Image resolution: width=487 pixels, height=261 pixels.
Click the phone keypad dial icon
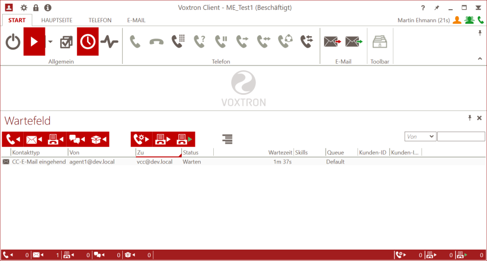pyautogui.click(x=178, y=42)
